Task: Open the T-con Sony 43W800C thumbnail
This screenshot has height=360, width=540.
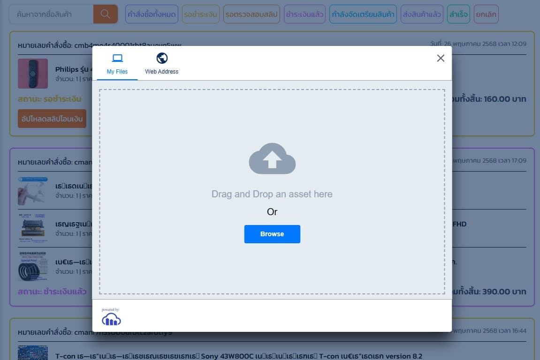Action: pyautogui.click(x=33, y=353)
